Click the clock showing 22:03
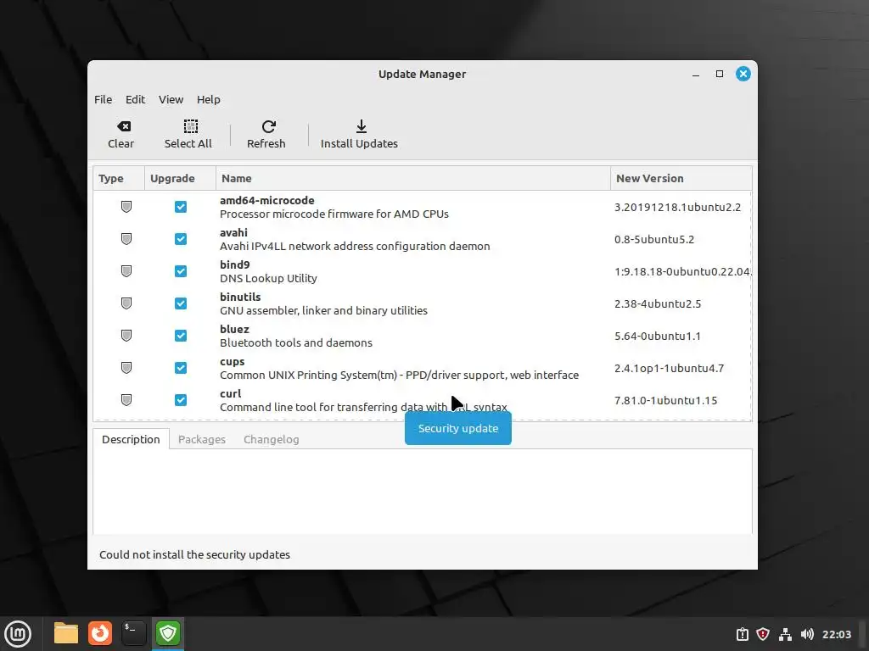This screenshot has height=651, width=869. (x=836, y=634)
